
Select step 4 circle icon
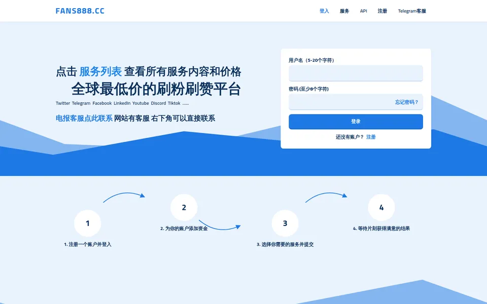381,208
